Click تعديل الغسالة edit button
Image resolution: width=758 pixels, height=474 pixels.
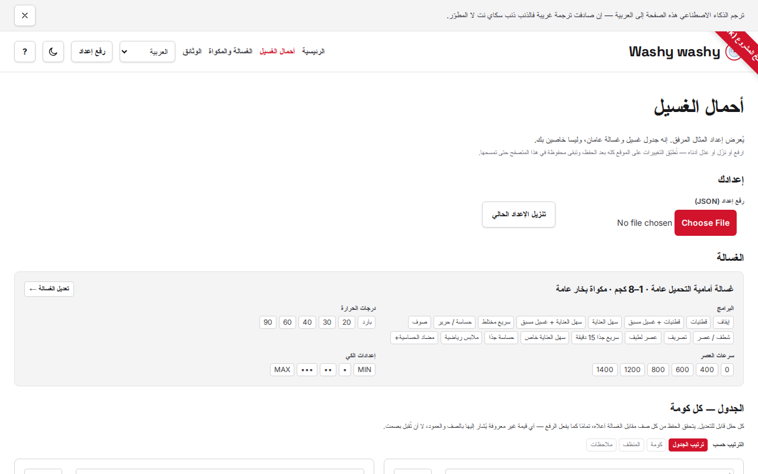click(49, 289)
